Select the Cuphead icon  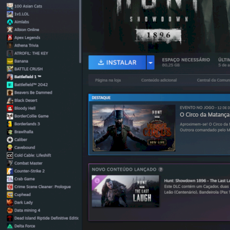(x=10, y=195)
